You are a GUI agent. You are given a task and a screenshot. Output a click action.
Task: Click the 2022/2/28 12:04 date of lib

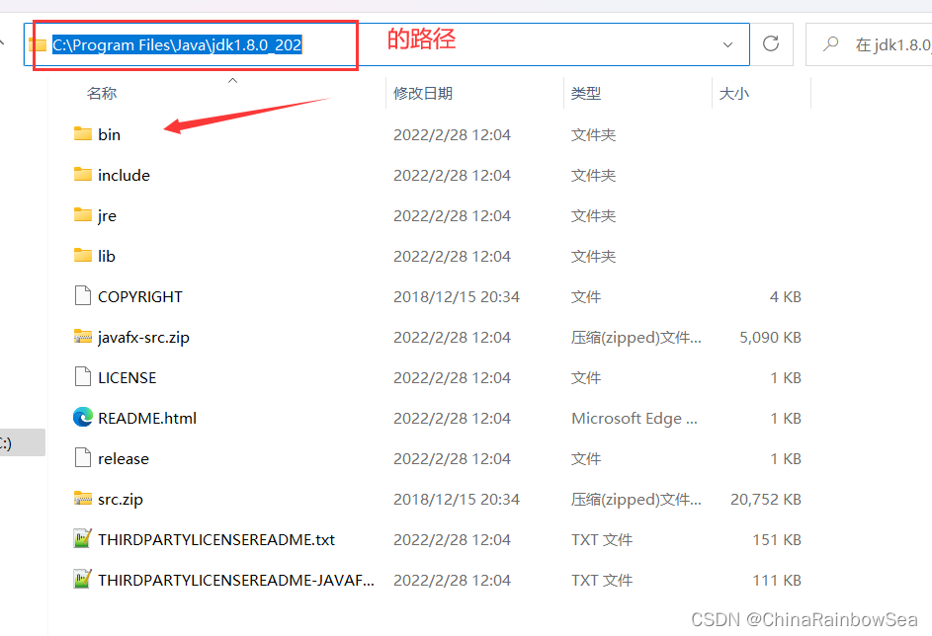(452, 256)
